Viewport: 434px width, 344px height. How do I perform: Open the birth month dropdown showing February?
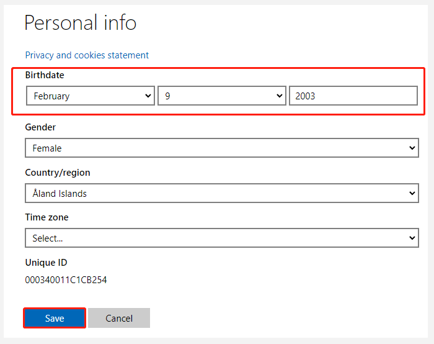point(91,96)
